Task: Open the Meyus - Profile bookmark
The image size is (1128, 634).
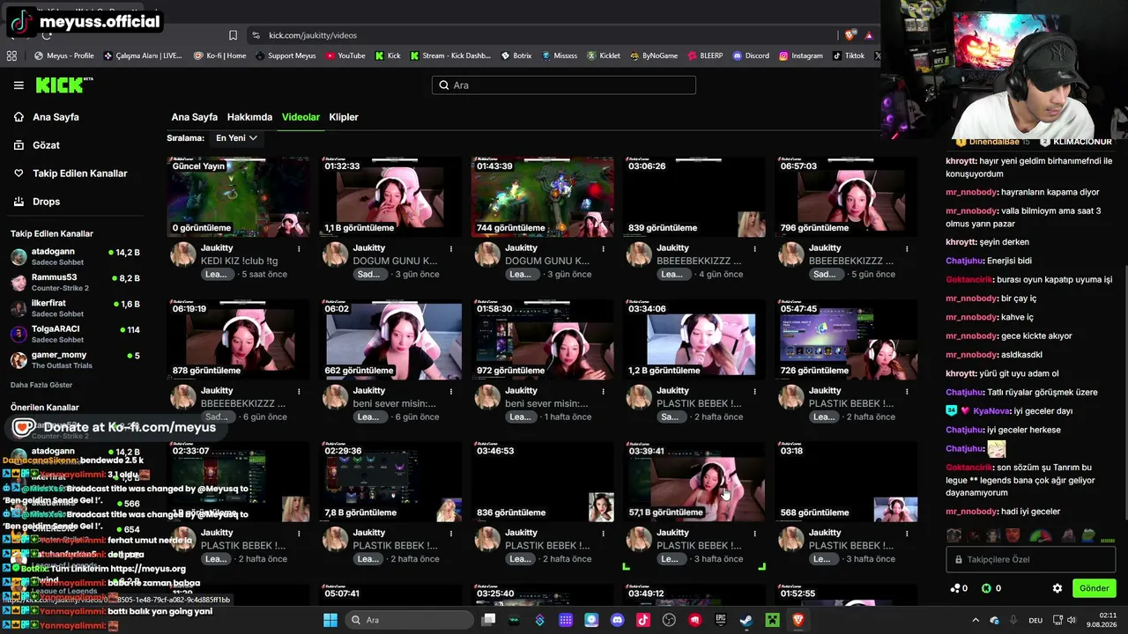Action: coord(63,55)
